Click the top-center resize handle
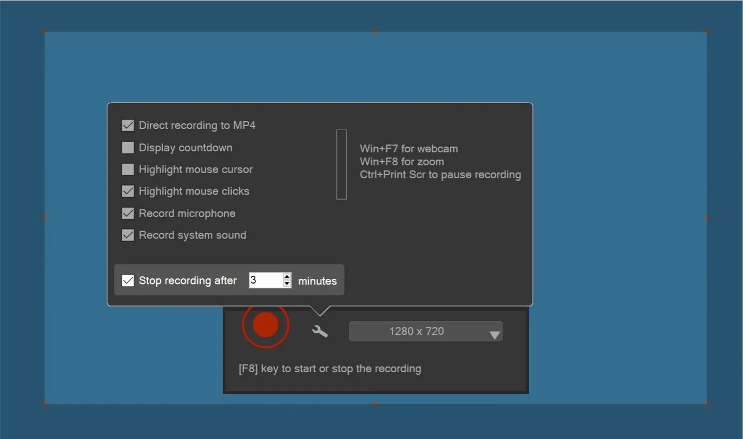 pyautogui.click(x=376, y=31)
